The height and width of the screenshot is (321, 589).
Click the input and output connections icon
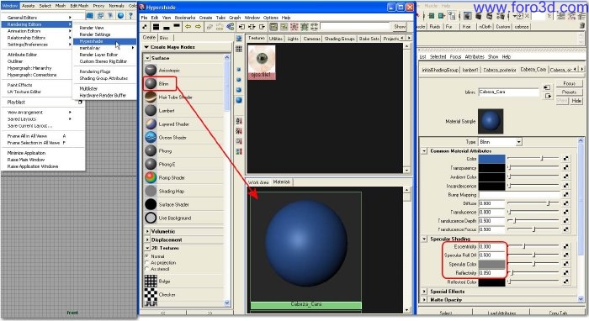[x=252, y=27]
